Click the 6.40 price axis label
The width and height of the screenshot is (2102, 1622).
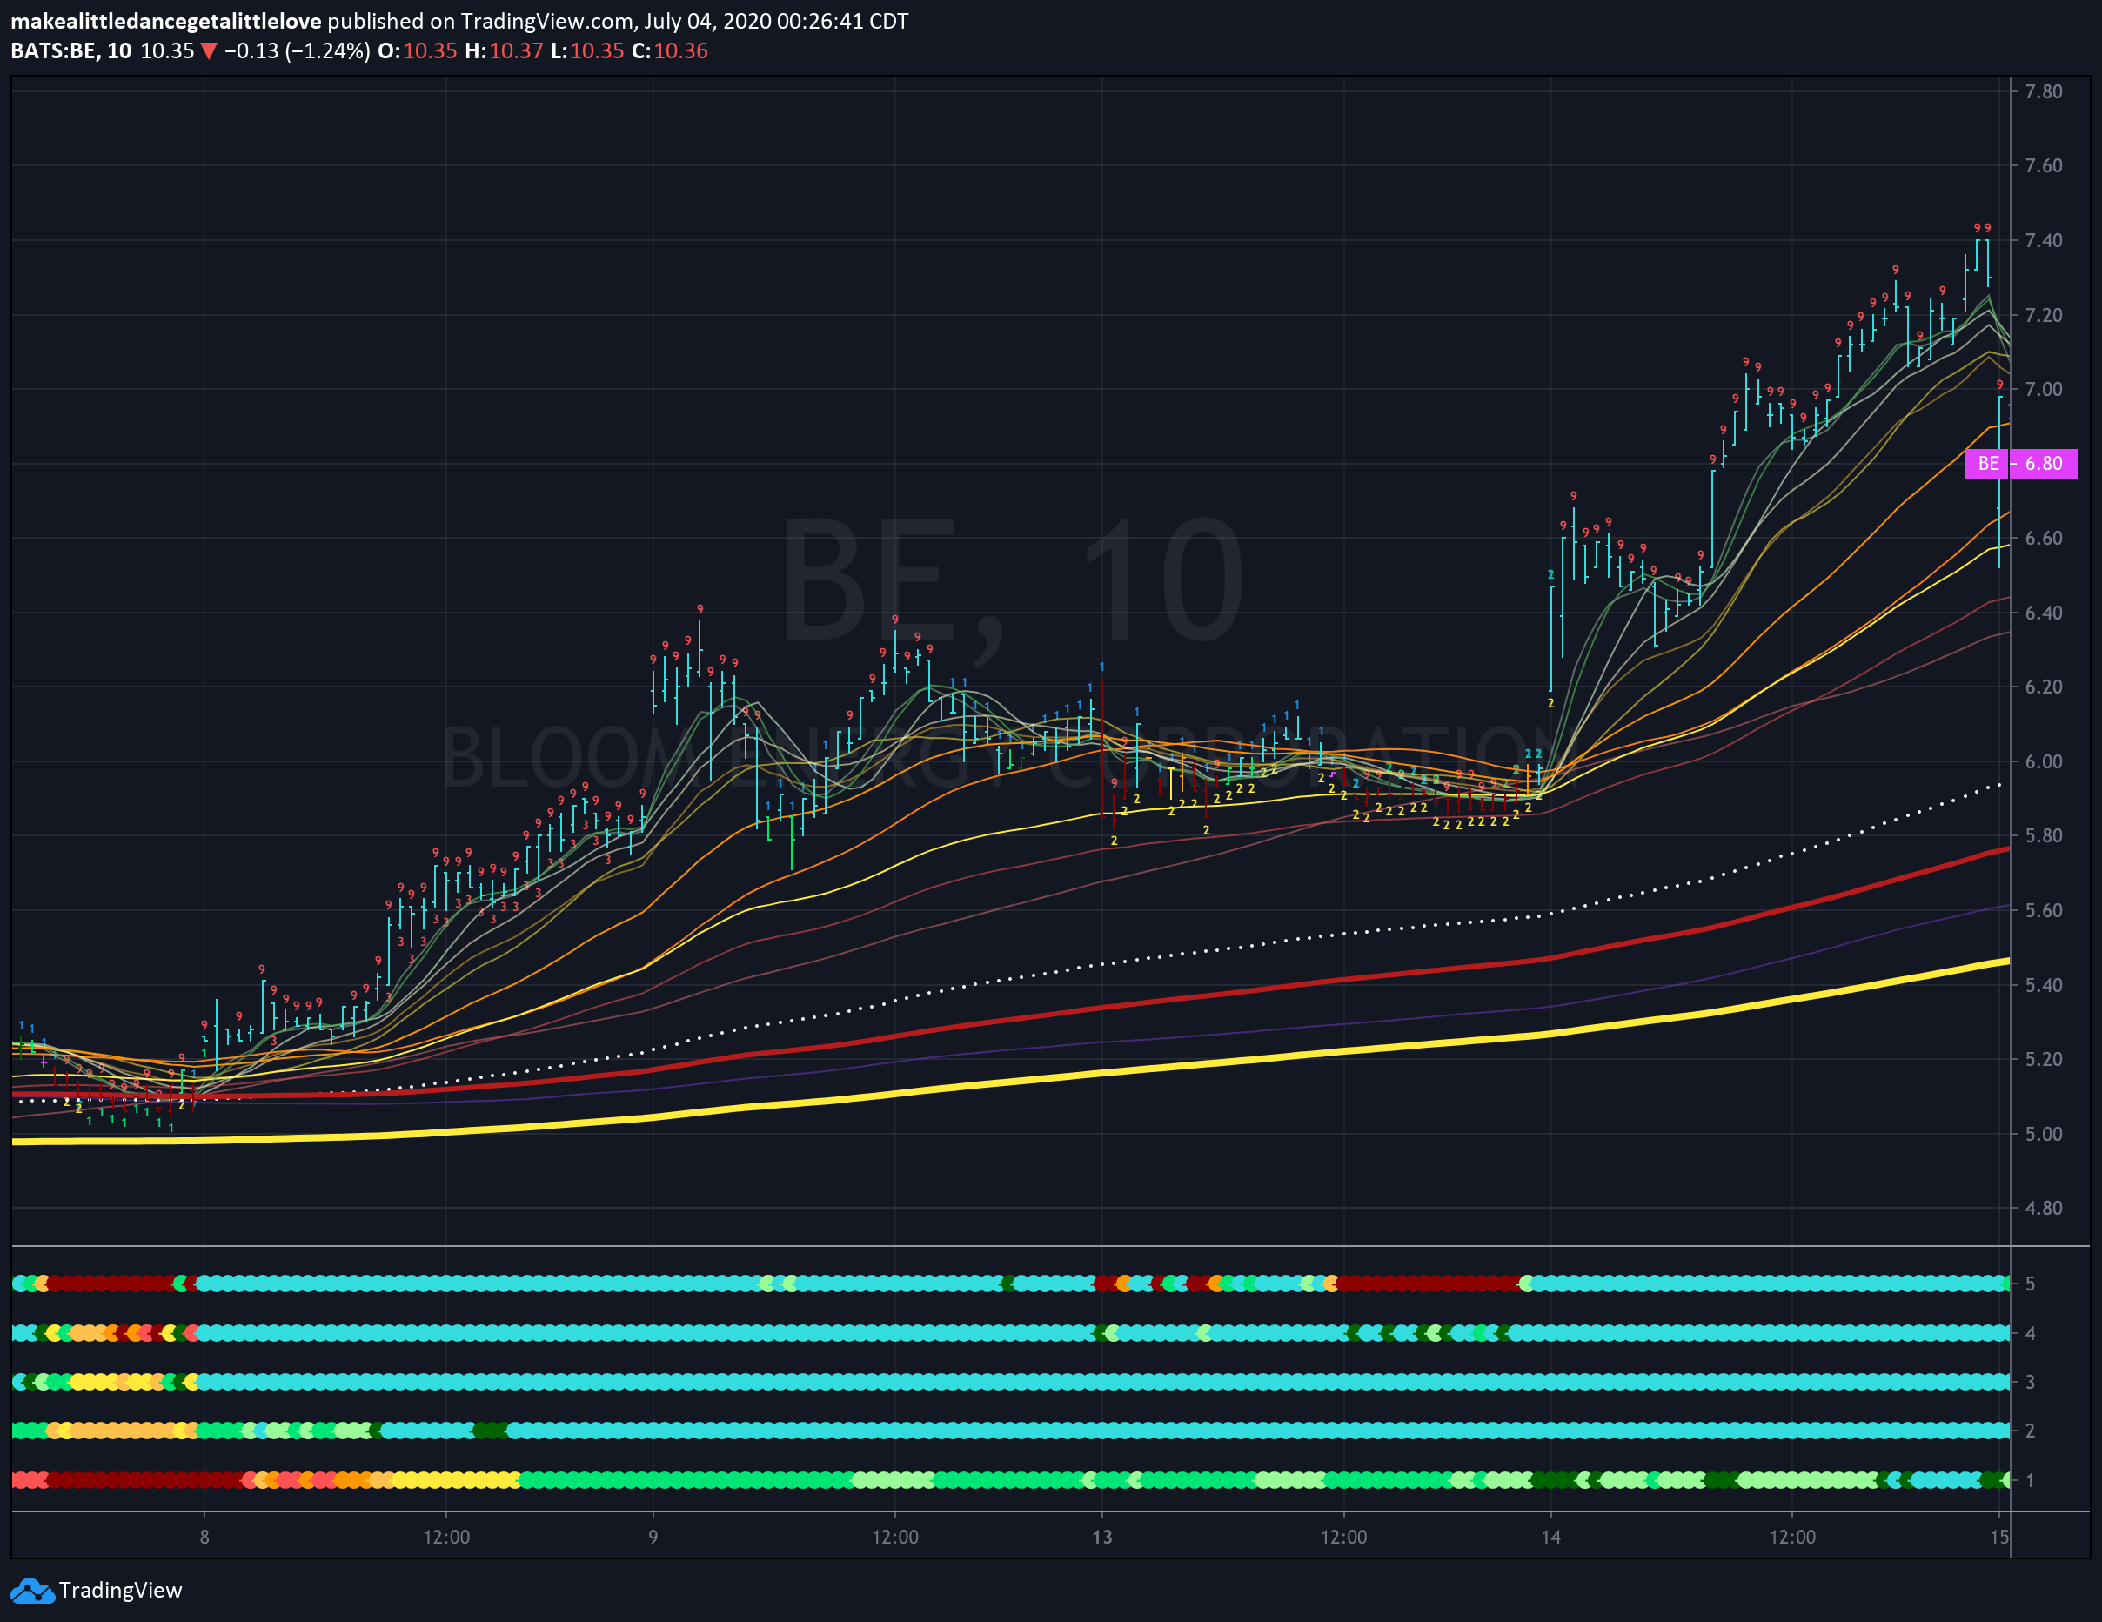[x=2044, y=613]
